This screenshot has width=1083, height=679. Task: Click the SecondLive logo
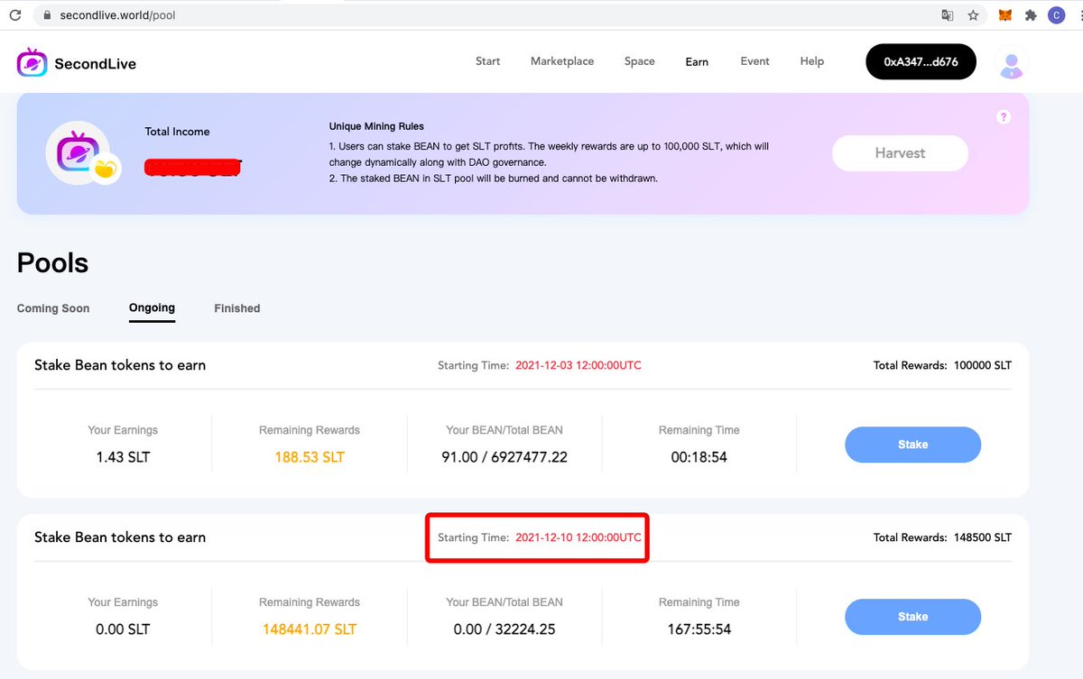75,63
